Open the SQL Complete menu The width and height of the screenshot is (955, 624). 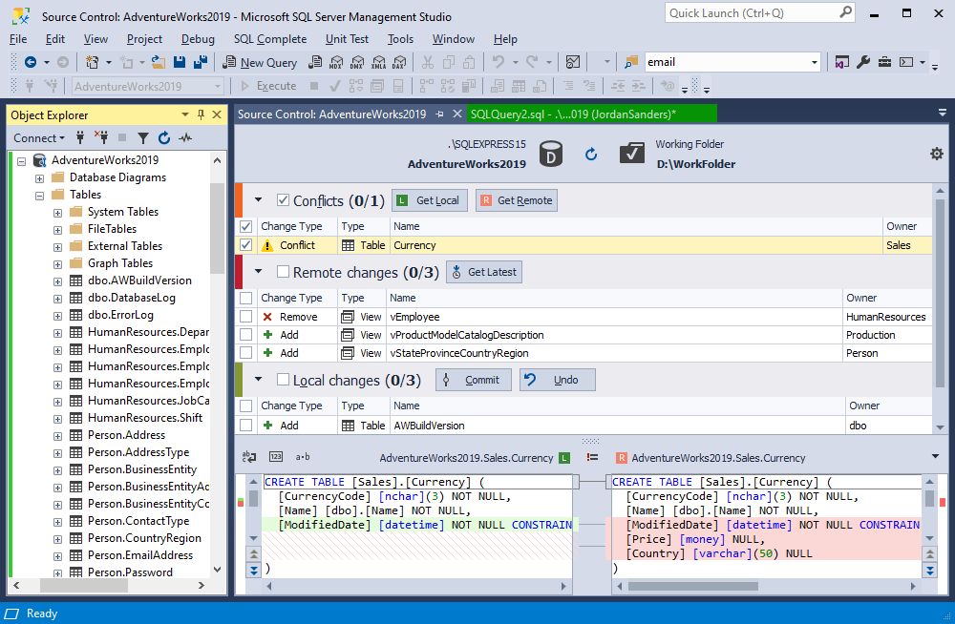tap(270, 39)
